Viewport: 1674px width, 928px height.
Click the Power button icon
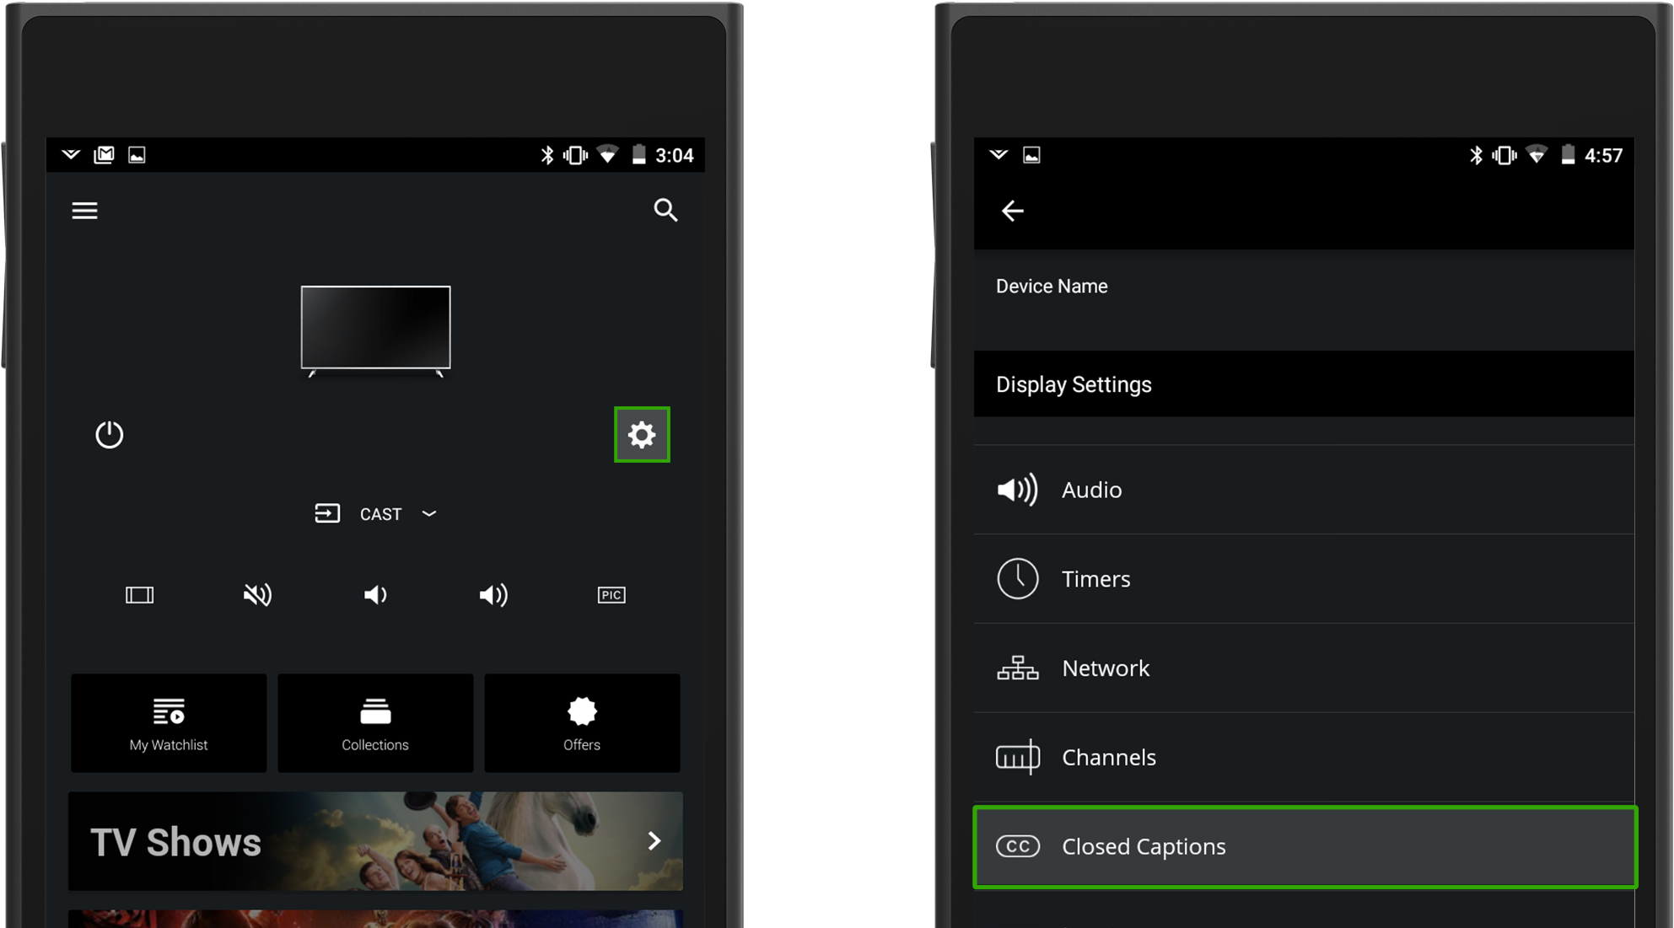pyautogui.click(x=110, y=434)
